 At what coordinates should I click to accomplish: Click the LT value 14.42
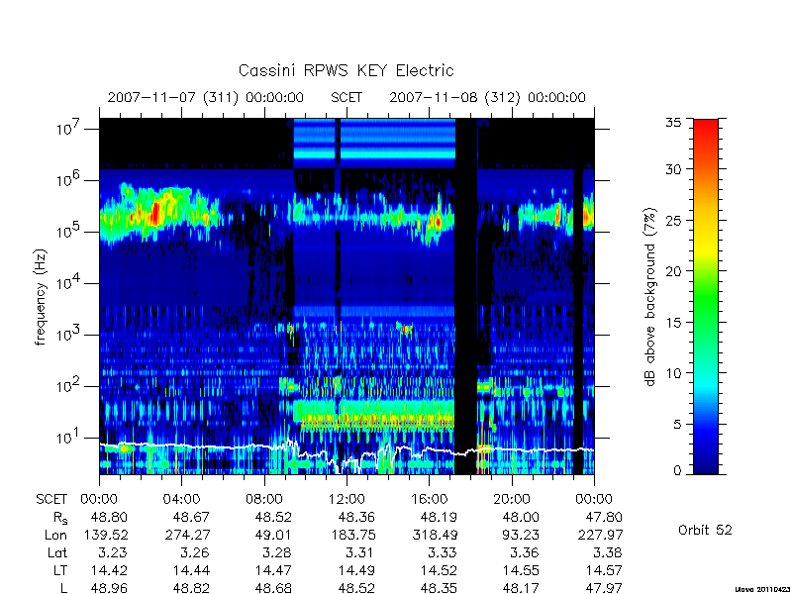(x=109, y=571)
